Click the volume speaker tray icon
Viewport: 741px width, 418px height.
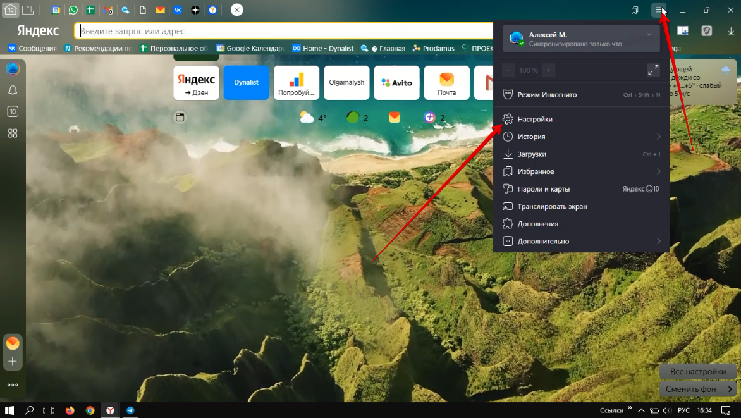[x=667, y=410]
